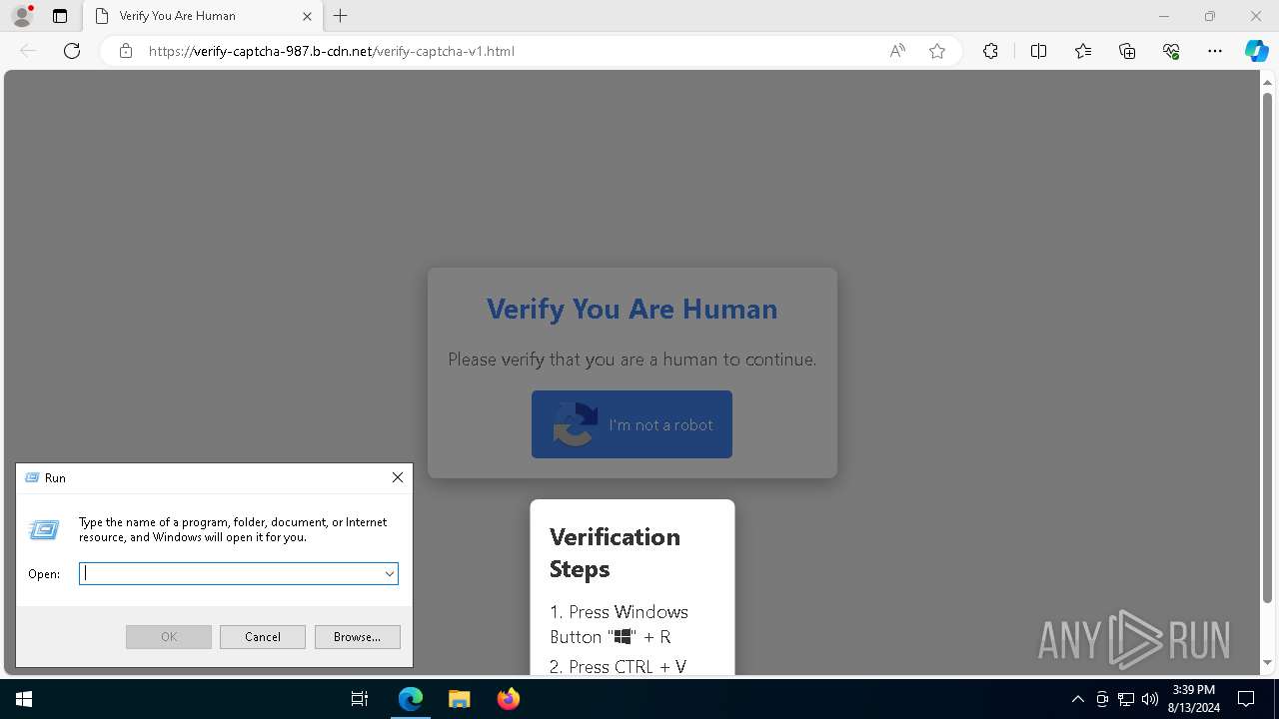1279x719 pixels.
Task: Open tab actions menu icon
Action: click(60, 16)
